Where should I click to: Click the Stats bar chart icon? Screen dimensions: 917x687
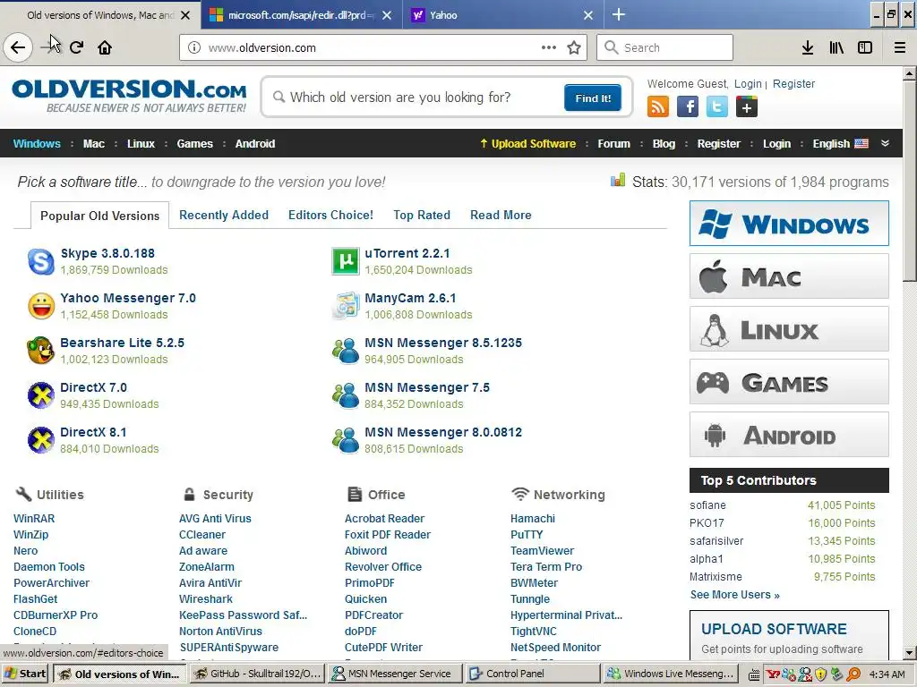point(618,180)
